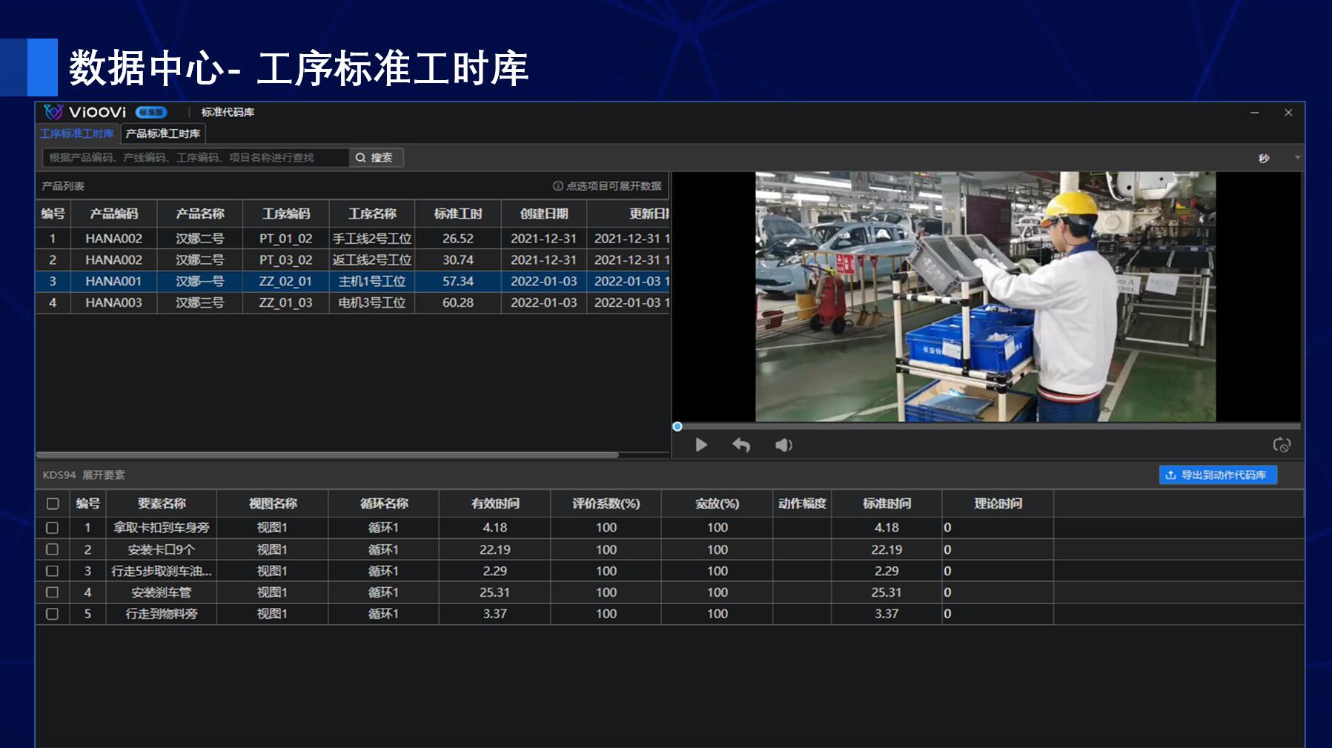1332x748 pixels.
Task: Mute the video volume
Action: (x=783, y=445)
